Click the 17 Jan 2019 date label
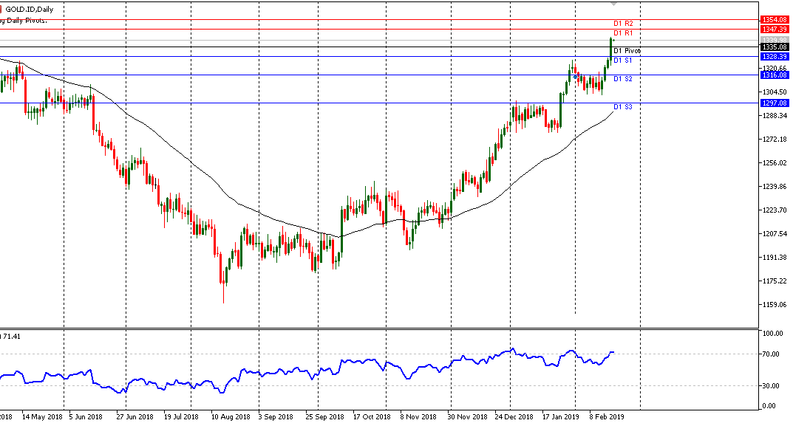Image resolution: width=793 pixels, height=423 pixels. click(561, 417)
